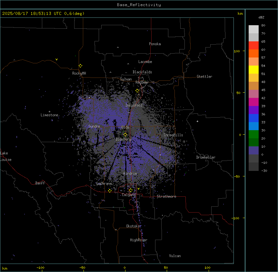
Task: Click the yellow diamond marker south of RedDeer
Action: tap(137, 91)
